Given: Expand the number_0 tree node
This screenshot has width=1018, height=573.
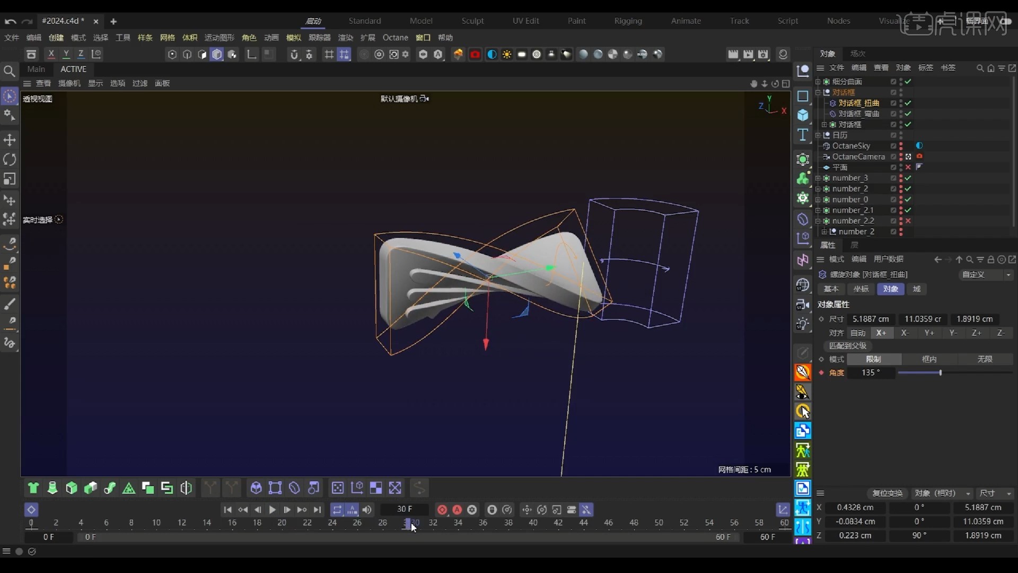Looking at the screenshot, I should (x=818, y=199).
